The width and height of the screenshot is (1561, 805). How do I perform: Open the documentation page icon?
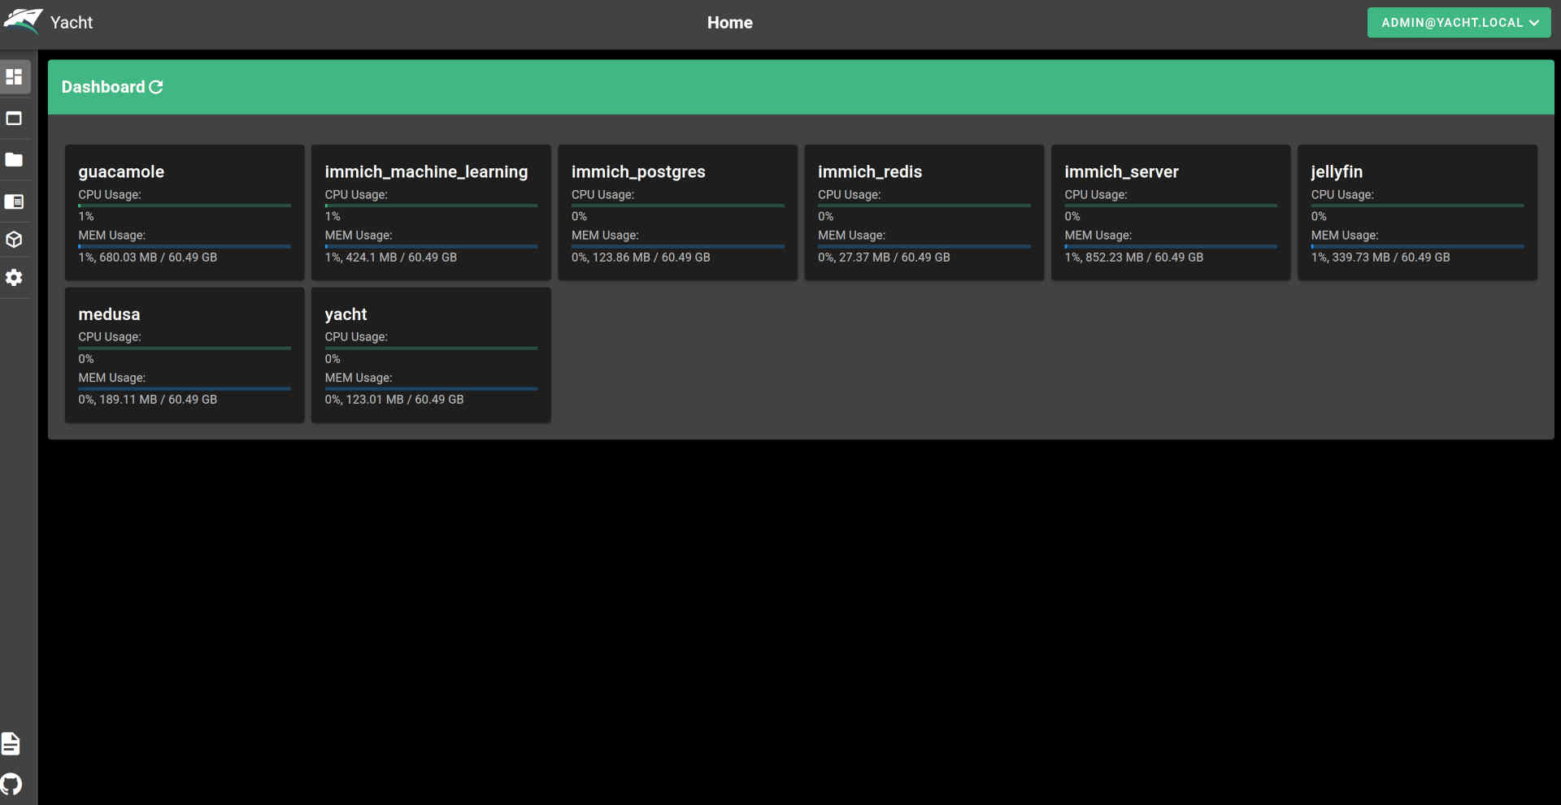pyautogui.click(x=11, y=743)
